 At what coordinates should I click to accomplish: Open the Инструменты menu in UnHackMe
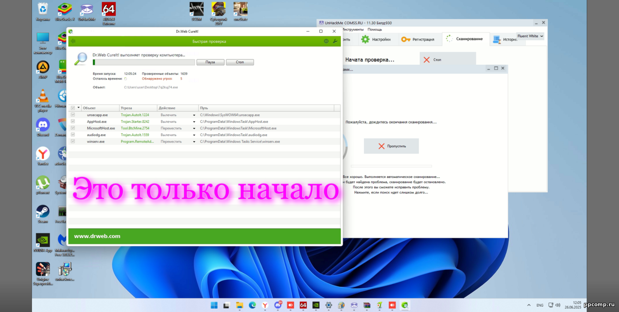353,29
